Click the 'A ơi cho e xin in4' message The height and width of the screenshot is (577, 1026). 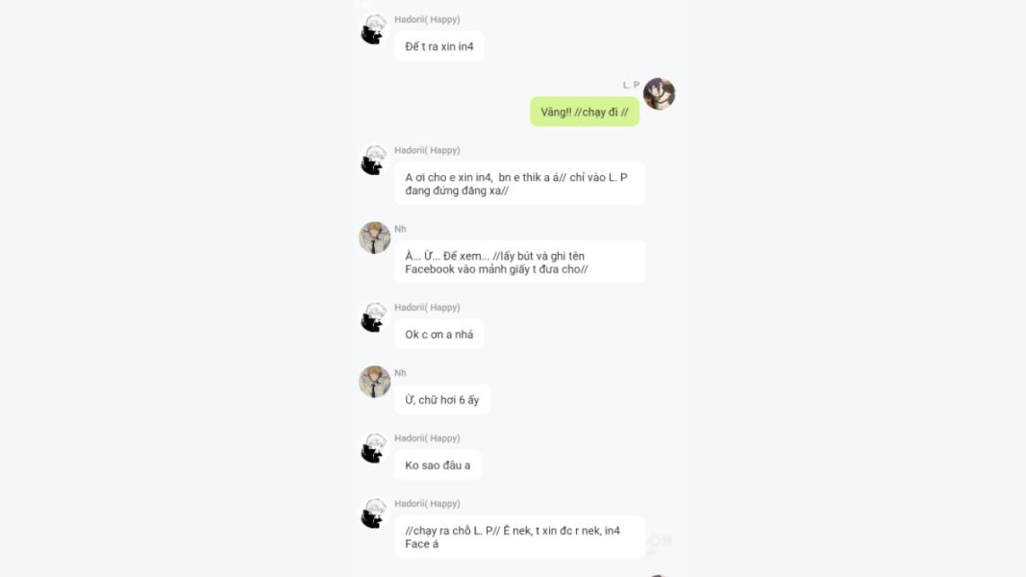pos(519,184)
